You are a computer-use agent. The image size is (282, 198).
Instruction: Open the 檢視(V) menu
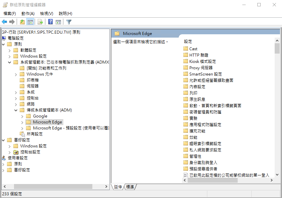pos(47,13)
